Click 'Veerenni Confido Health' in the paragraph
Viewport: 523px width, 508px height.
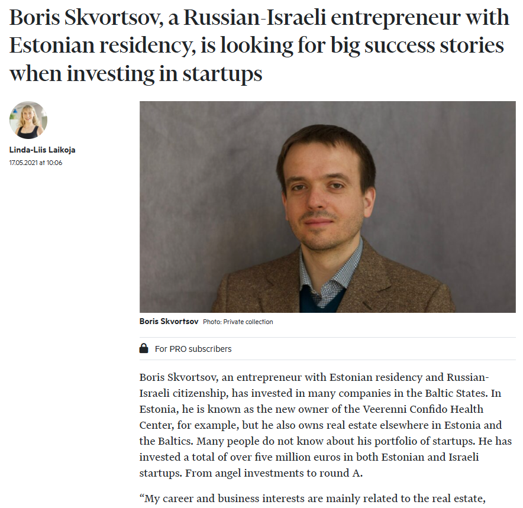point(422,409)
